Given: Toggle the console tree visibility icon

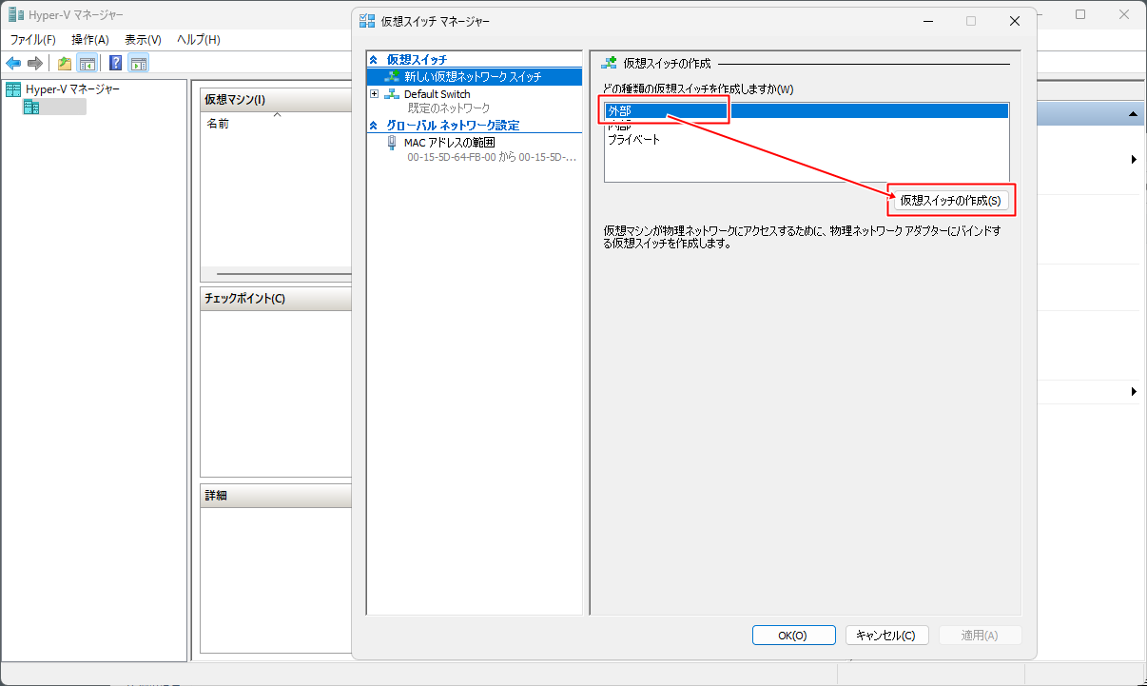Looking at the screenshot, I should click(x=87, y=63).
